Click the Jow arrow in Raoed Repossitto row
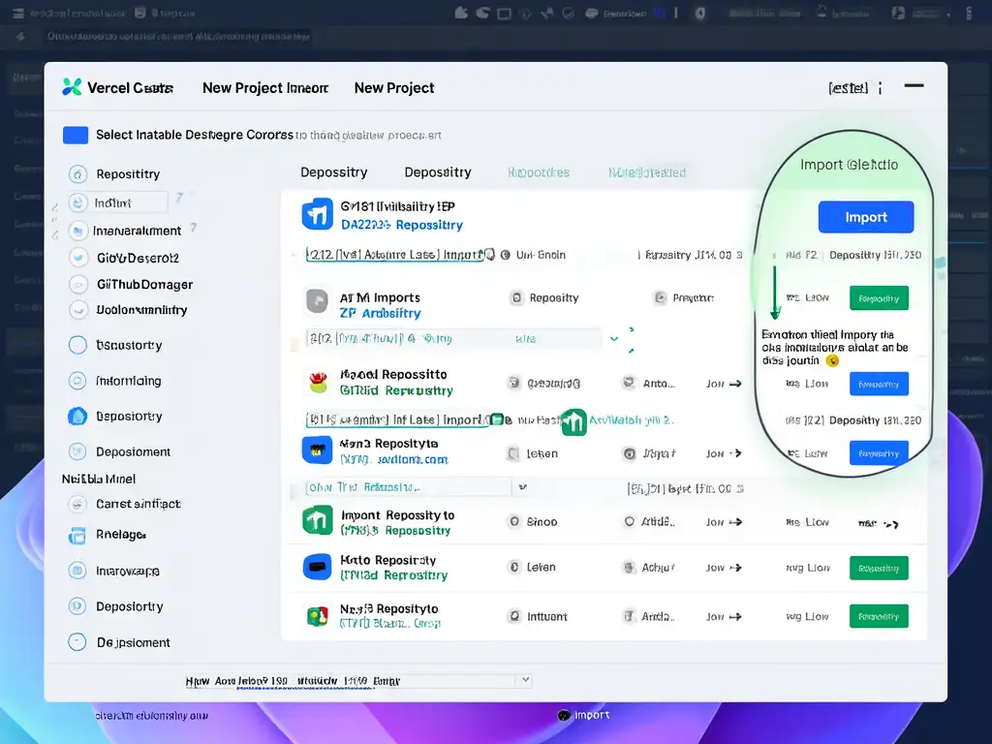The width and height of the screenshot is (992, 744). point(735,384)
